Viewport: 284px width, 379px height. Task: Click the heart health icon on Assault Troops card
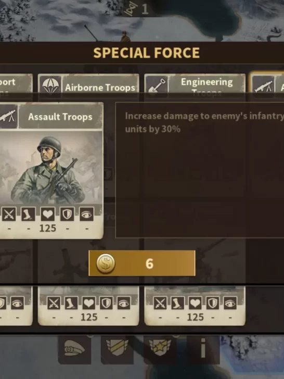(x=47, y=214)
